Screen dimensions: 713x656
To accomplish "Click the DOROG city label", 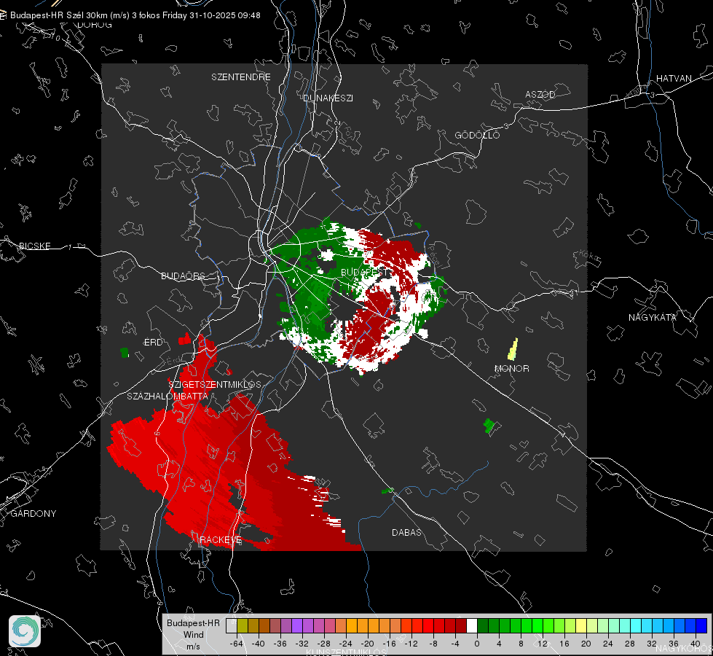I will (95, 25).
